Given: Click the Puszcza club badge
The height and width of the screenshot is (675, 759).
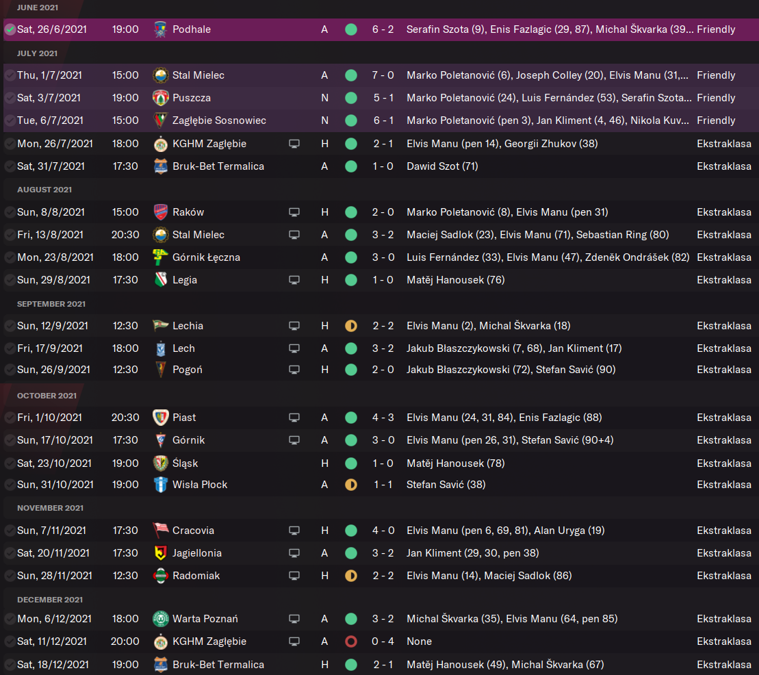Looking at the screenshot, I should tap(160, 98).
